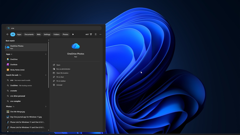Image resolution: width=240 pixels, height=135 pixels.
Task: Click the back arrow in search panel
Action: tap(7, 34)
